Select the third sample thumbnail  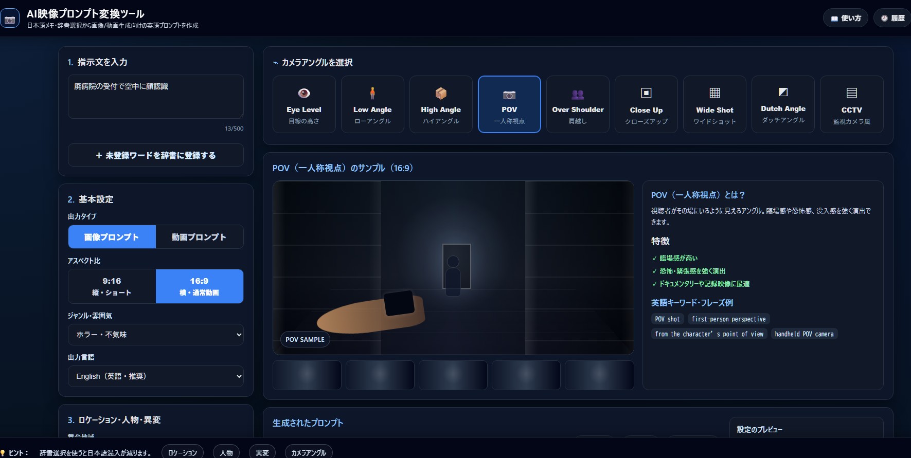point(453,375)
